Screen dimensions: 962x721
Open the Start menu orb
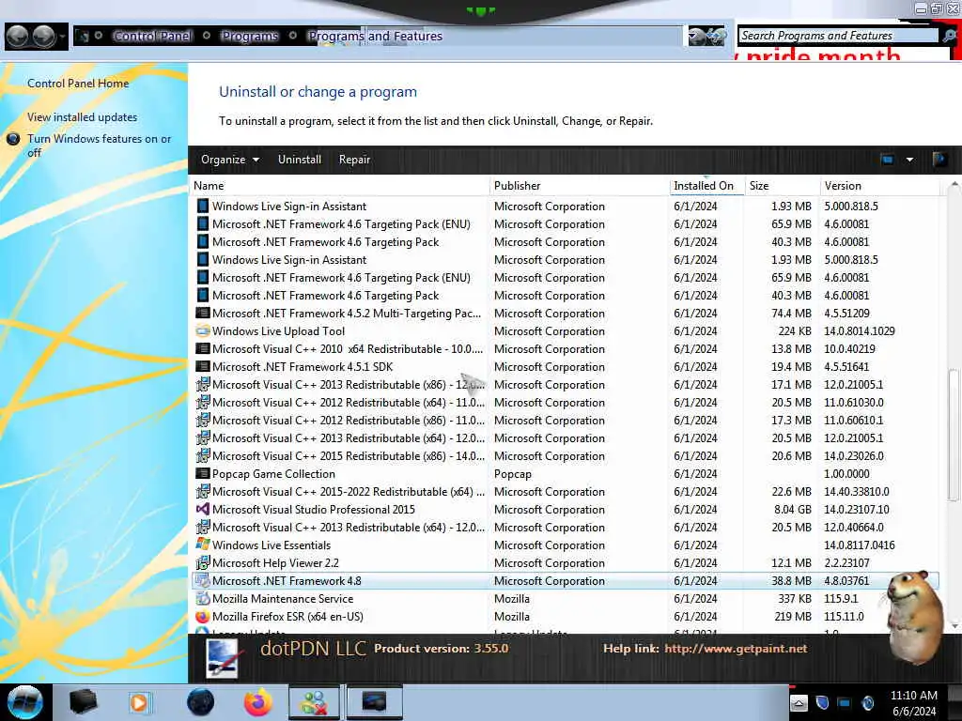point(24,702)
